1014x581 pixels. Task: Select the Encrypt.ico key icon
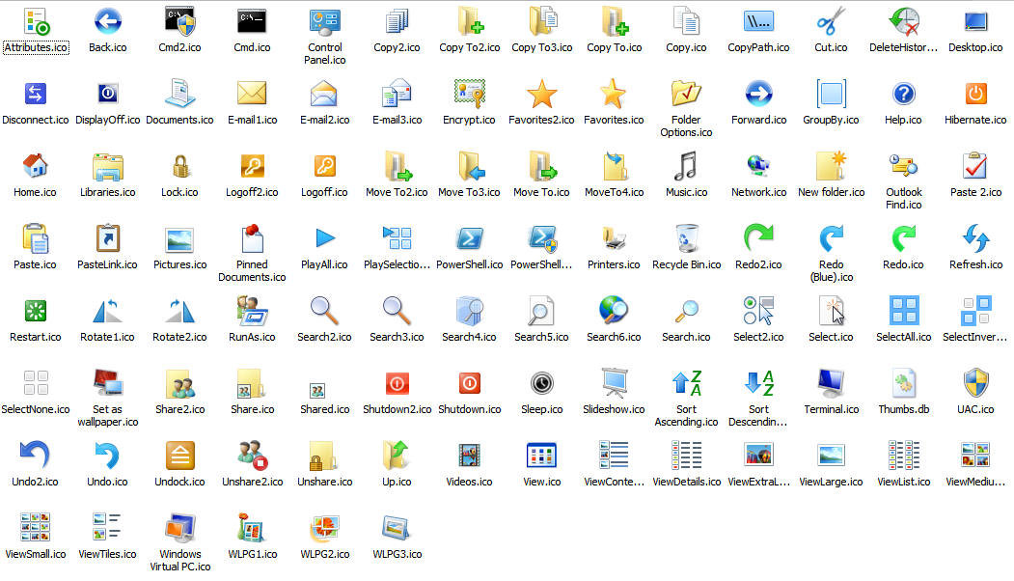coord(469,95)
